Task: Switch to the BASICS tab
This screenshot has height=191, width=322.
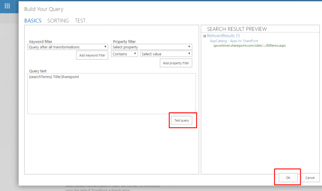Action: tap(33, 21)
